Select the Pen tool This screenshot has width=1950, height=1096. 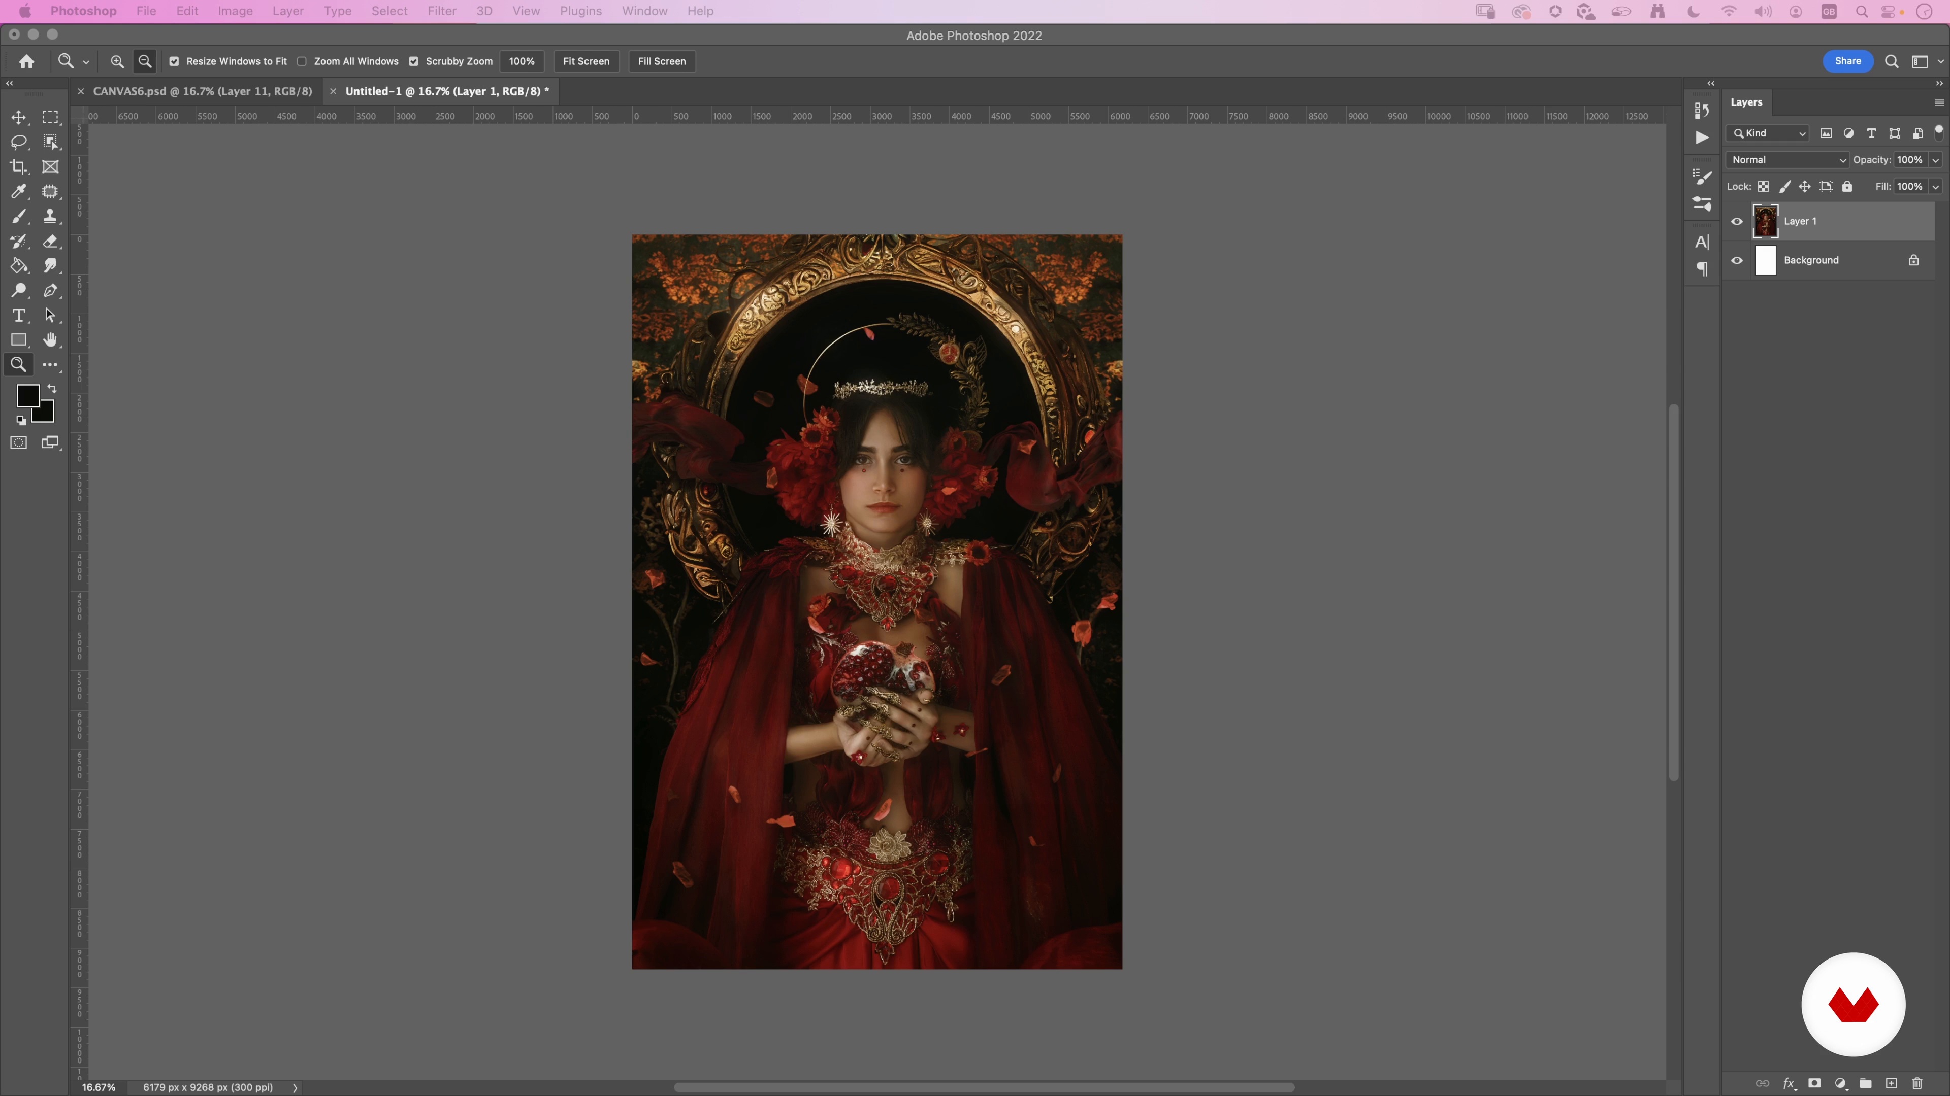[x=50, y=290]
